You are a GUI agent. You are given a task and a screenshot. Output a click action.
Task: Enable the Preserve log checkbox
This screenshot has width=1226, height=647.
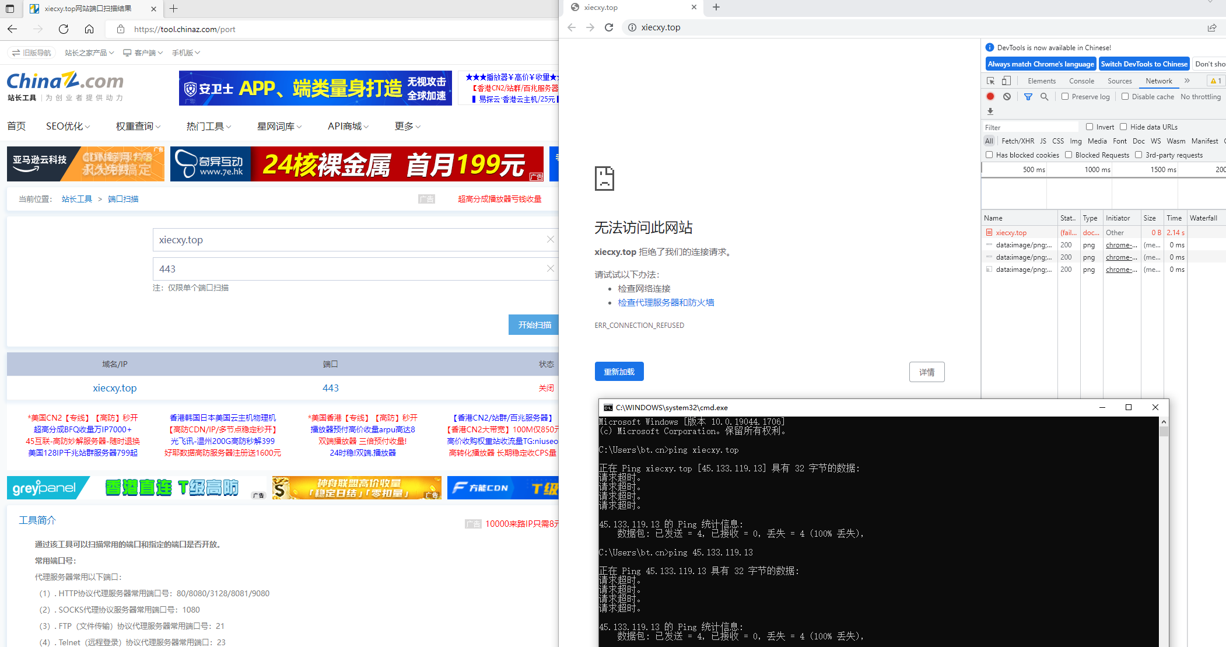[x=1065, y=97]
